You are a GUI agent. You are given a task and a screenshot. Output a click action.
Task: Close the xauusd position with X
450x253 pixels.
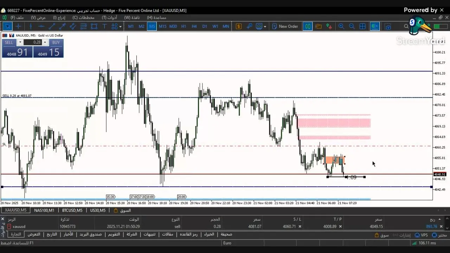[442, 227]
